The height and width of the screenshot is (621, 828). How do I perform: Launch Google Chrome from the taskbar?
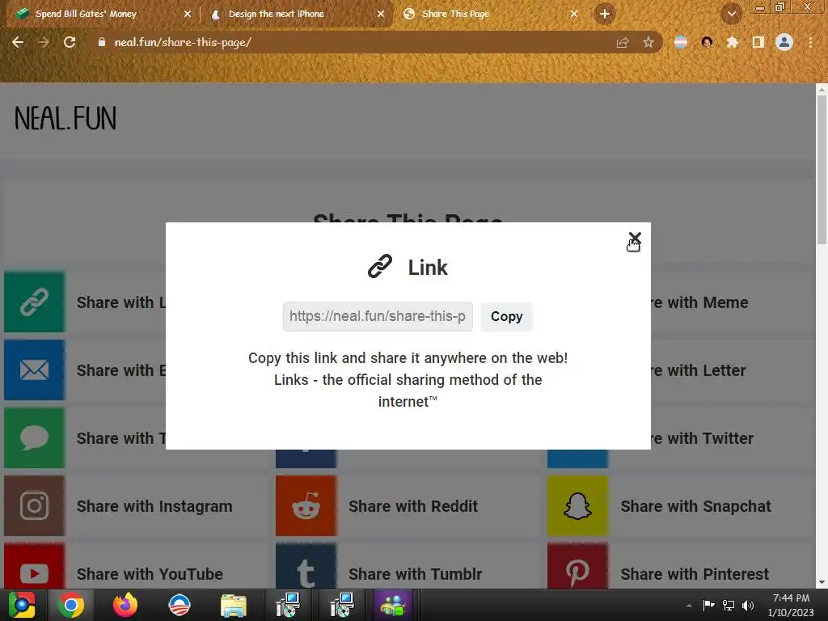[71, 605]
